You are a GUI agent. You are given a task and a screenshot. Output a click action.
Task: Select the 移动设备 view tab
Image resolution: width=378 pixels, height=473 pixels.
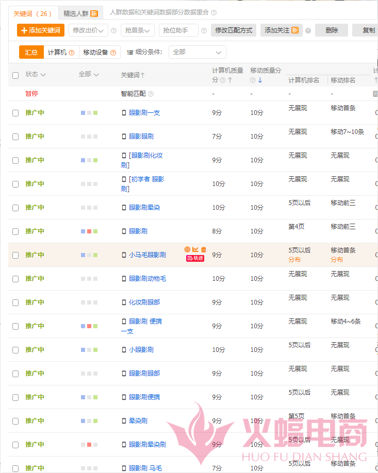[x=100, y=52]
